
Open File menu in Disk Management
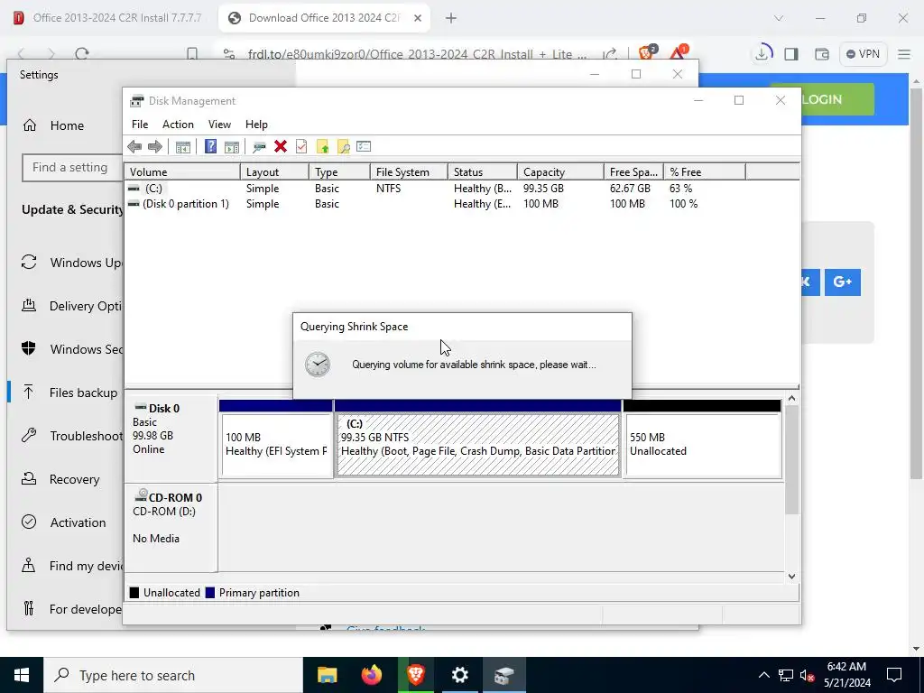140,125
